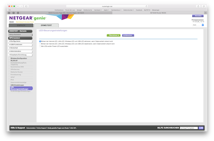
Task: Open Häufig gestellte Fragen zum Router link
Action: tap(58, 128)
